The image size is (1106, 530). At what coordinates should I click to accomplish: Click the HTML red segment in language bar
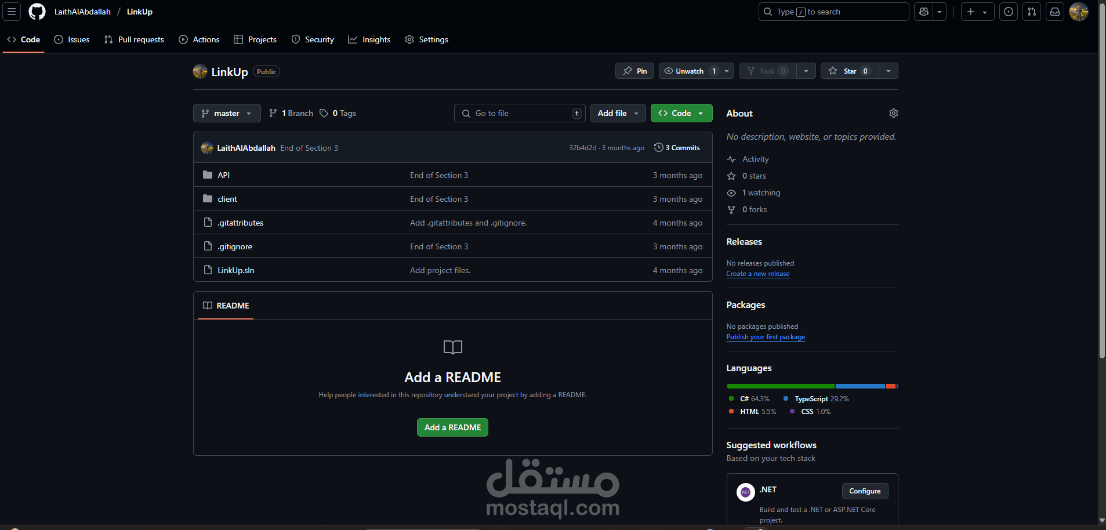pyautogui.click(x=890, y=386)
